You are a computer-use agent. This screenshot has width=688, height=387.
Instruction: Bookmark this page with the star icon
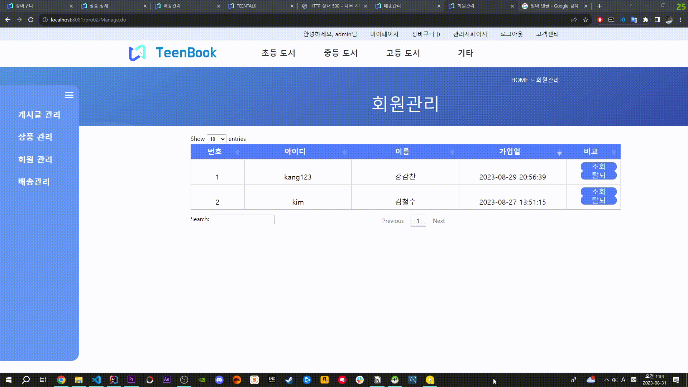point(586,20)
